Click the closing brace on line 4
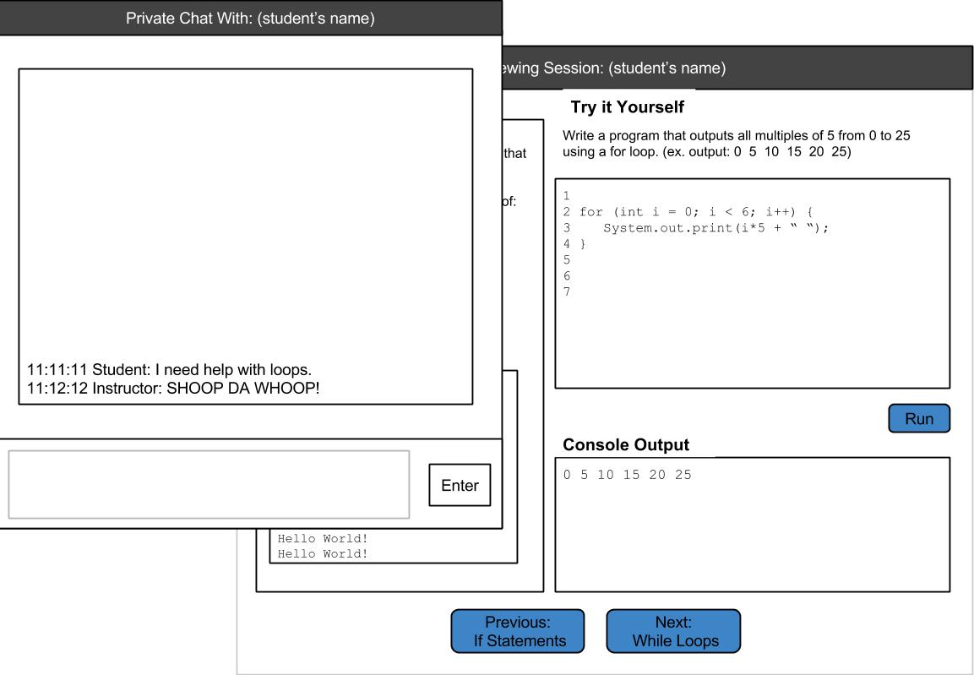Screen dimensions: 974x675 (583, 244)
